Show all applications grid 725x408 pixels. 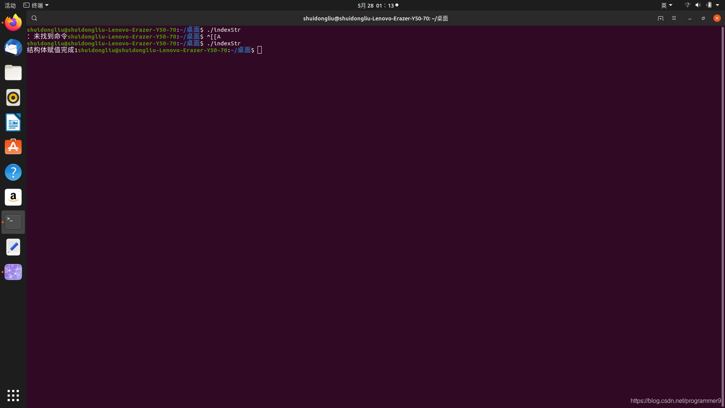(x=13, y=395)
